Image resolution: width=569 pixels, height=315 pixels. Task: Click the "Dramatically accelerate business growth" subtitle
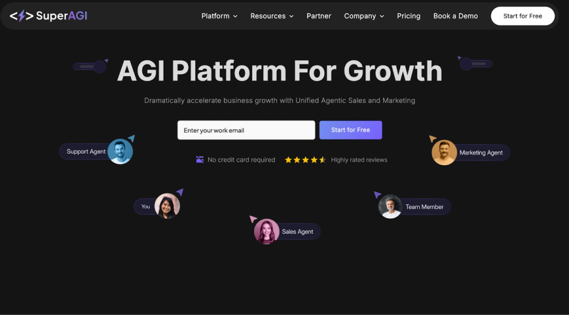[279, 101]
